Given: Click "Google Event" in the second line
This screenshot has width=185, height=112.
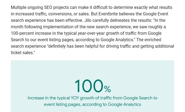Looking at the screenshot, I should [x=155, y=14].
